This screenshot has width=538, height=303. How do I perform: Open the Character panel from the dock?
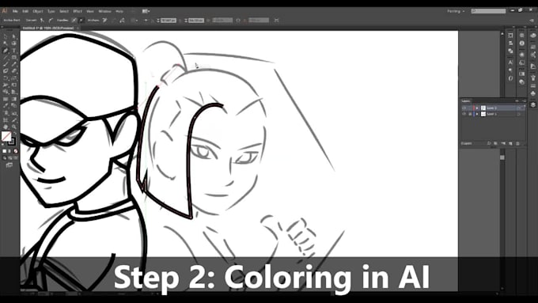coord(510,62)
